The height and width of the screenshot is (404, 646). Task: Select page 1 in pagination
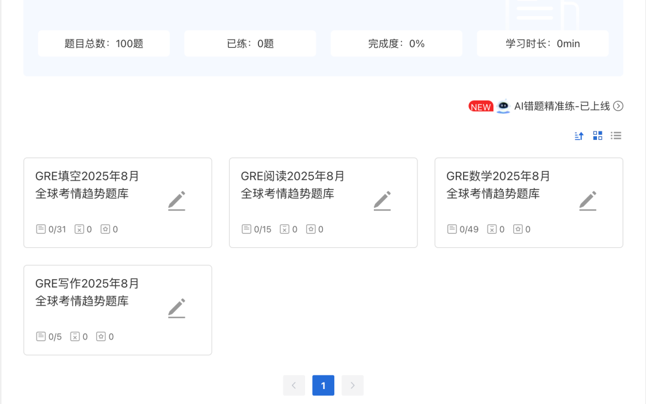[324, 385]
